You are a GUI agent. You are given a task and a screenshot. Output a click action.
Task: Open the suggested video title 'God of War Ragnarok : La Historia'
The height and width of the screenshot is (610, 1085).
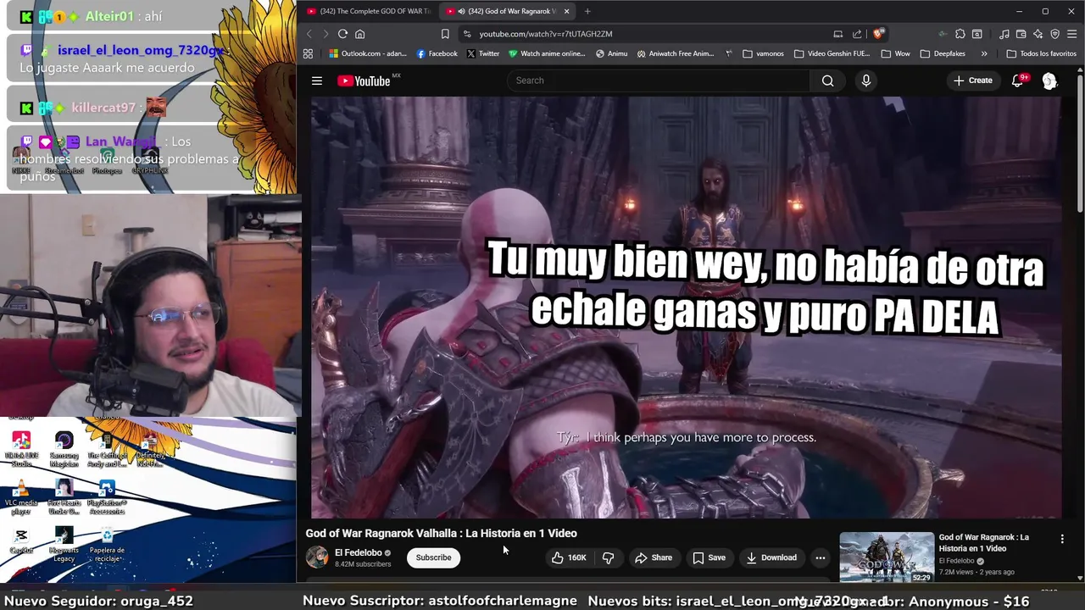pyautogui.click(x=983, y=542)
